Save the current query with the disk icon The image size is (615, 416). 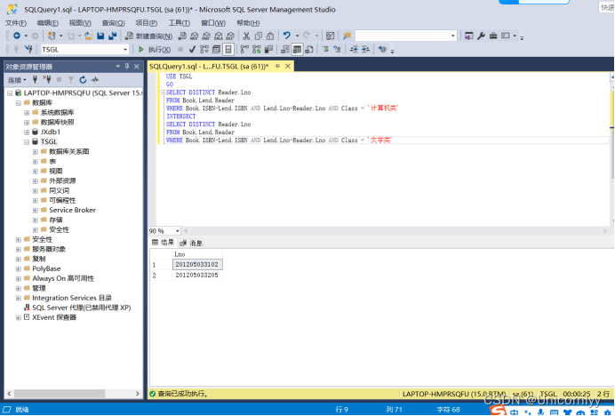[x=100, y=36]
